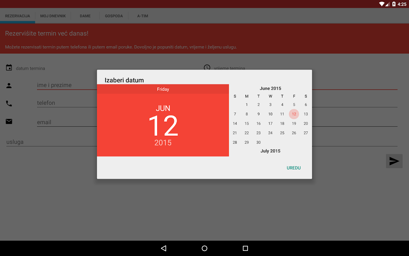Tap the envelope icon beside email
This screenshot has height=256, width=409.
pos(9,122)
